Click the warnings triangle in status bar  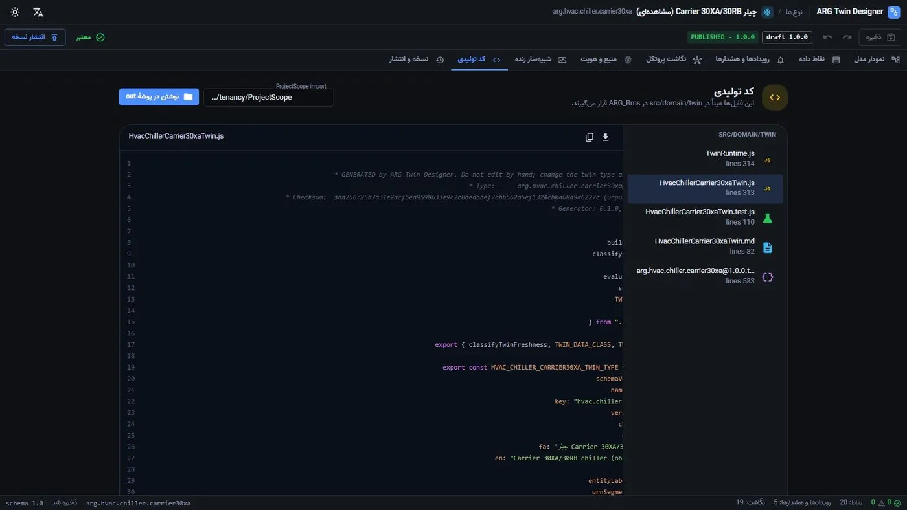tap(882, 502)
